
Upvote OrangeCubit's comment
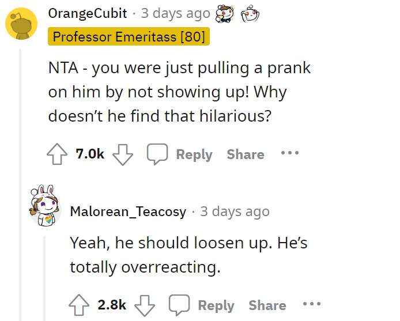click(57, 154)
